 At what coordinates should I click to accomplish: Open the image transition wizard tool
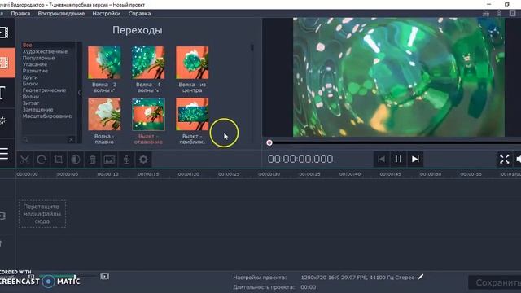[109, 160]
